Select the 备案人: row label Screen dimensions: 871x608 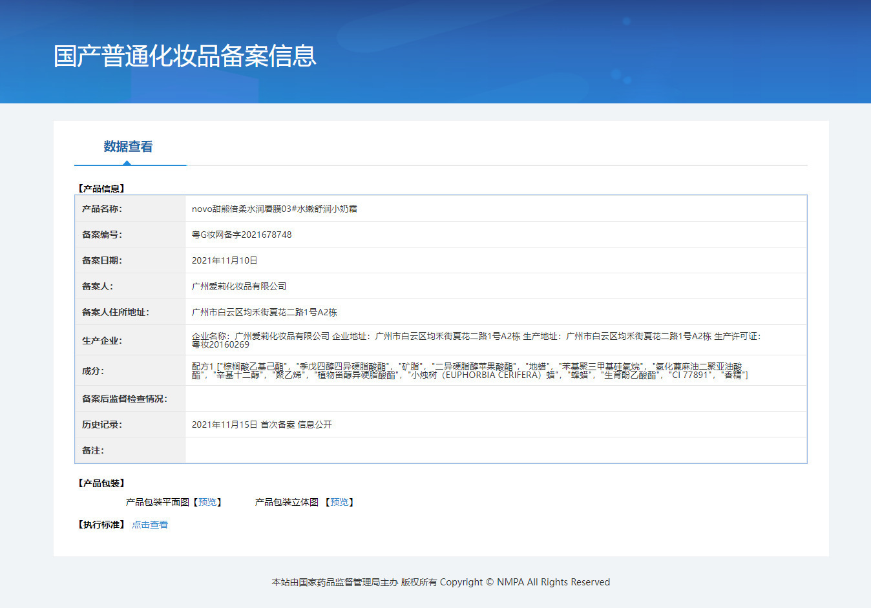[98, 286]
